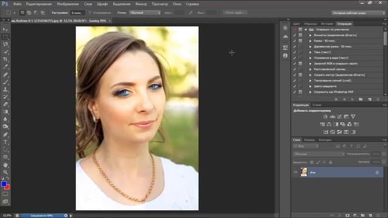The width and height of the screenshot is (388, 218).
Task: Toggle checkmark for Виньетка action
Action: pyautogui.click(x=295, y=35)
